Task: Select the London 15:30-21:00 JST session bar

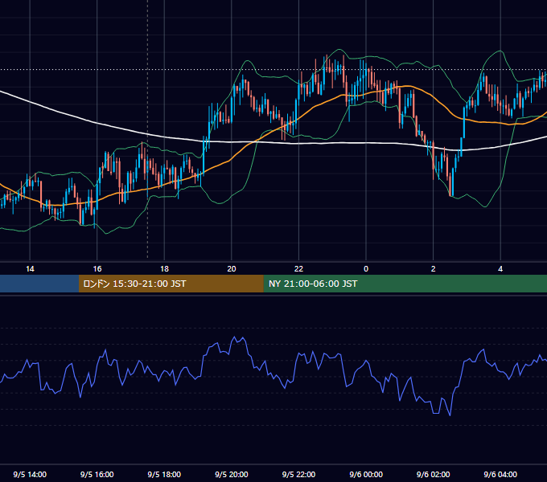Action: (171, 284)
